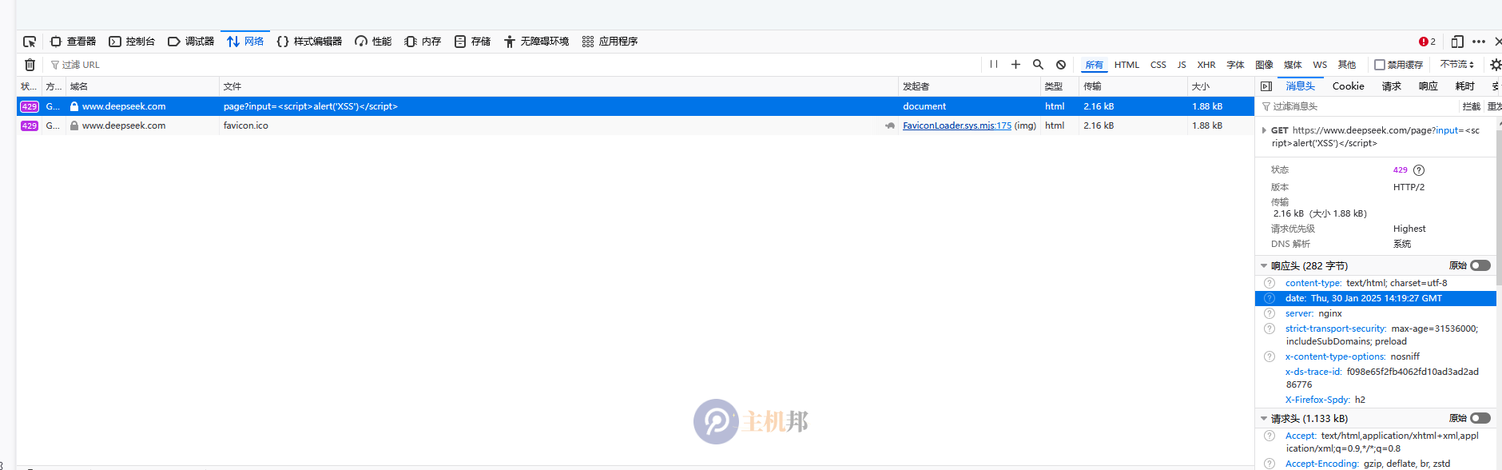Enable the 禁用缓存 checkbox
This screenshot has height=470, width=1502.
[1379, 65]
